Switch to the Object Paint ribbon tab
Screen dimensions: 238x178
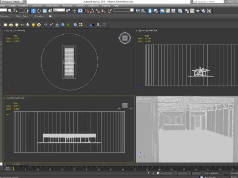22,16
